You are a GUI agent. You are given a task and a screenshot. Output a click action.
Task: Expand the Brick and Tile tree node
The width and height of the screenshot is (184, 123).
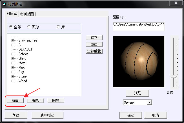(13, 40)
